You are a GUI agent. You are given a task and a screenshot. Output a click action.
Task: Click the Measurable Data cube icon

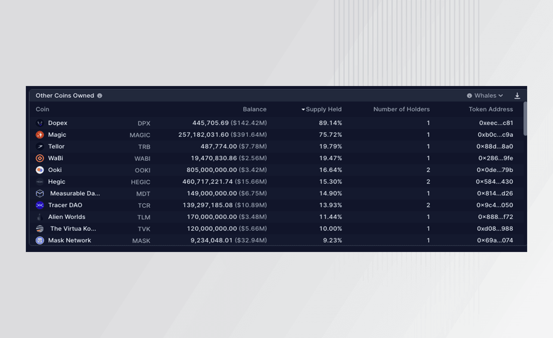[x=40, y=194]
